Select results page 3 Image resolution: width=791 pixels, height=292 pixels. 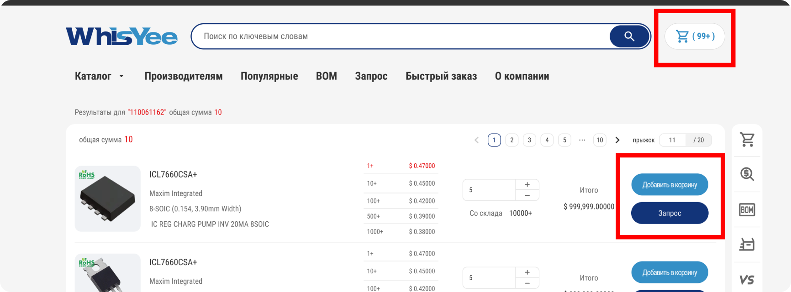click(x=529, y=140)
